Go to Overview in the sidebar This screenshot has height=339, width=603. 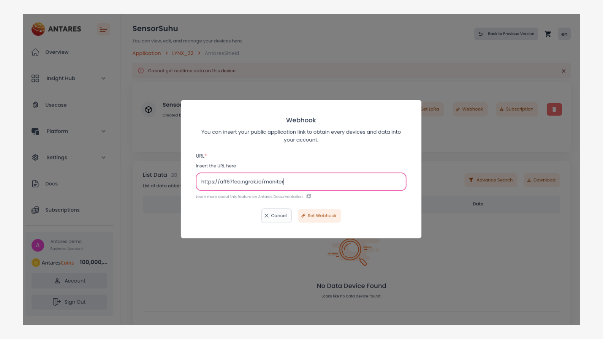click(57, 52)
